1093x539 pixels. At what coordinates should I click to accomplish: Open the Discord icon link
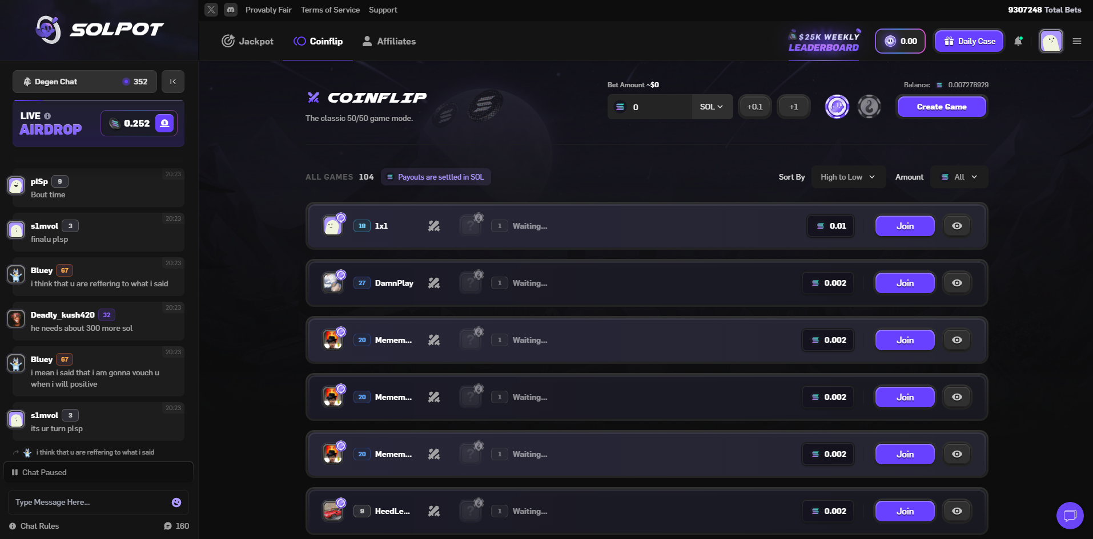tap(231, 10)
